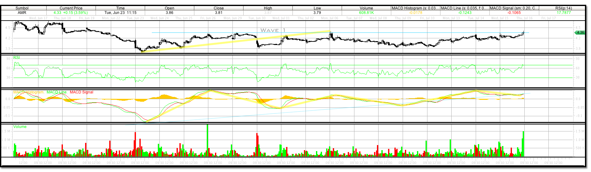Click the Tue, Jun 23 date marker
This screenshot has height=172, width=591.
[x=135, y=18]
